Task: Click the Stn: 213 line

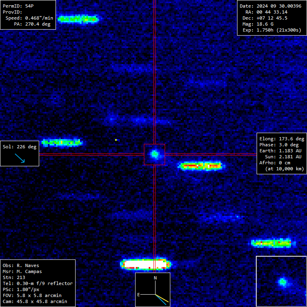Action: pyautogui.click(x=14, y=277)
